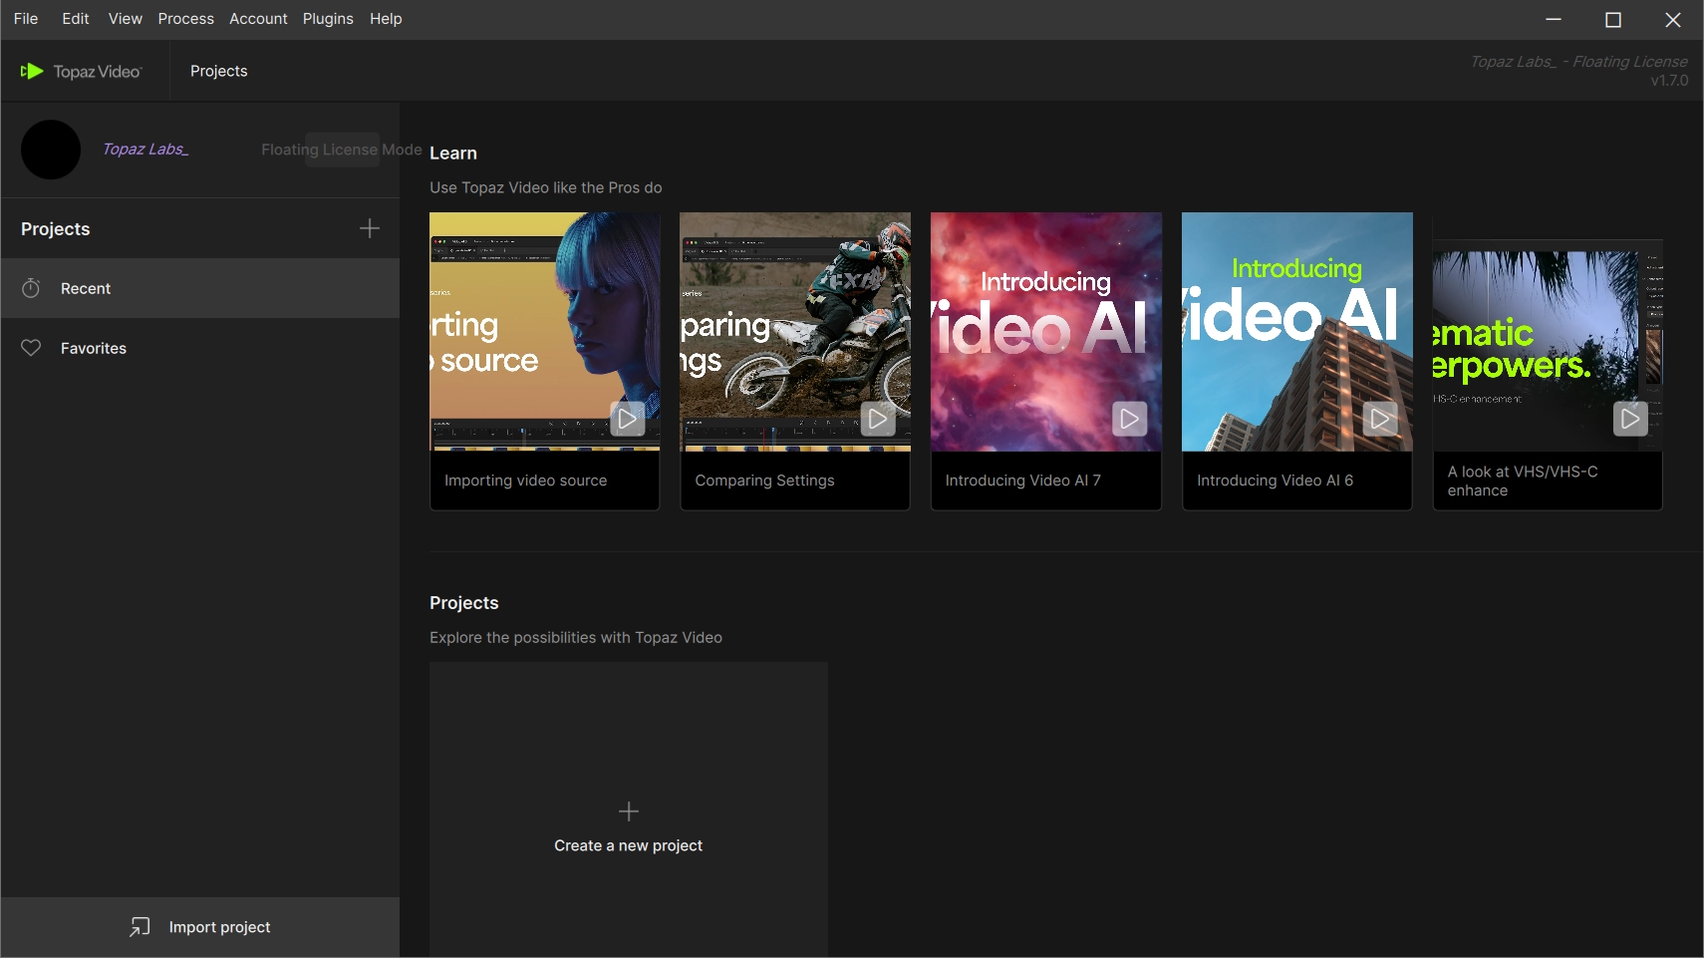This screenshot has height=958, width=1704.
Task: Open the Help menu
Action: tap(386, 19)
